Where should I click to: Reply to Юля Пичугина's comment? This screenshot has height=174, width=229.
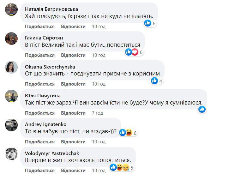73,113
